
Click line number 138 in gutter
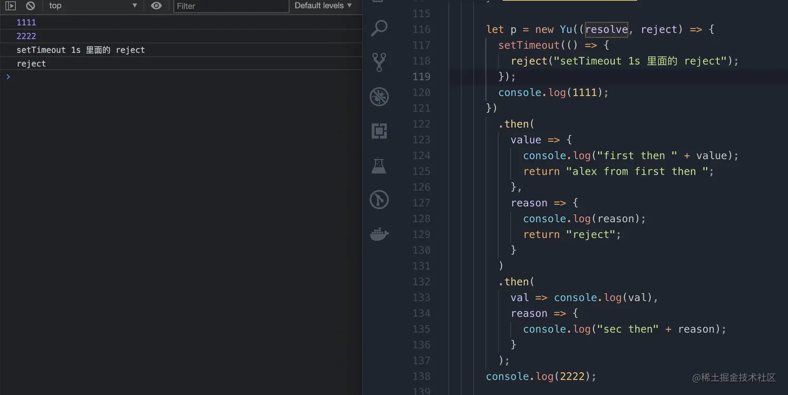click(421, 376)
